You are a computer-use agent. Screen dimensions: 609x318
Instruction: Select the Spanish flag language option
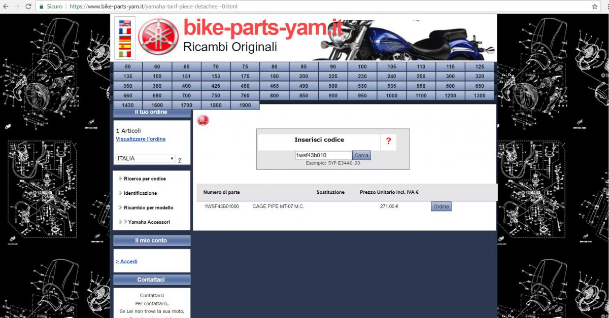pyautogui.click(x=124, y=46)
